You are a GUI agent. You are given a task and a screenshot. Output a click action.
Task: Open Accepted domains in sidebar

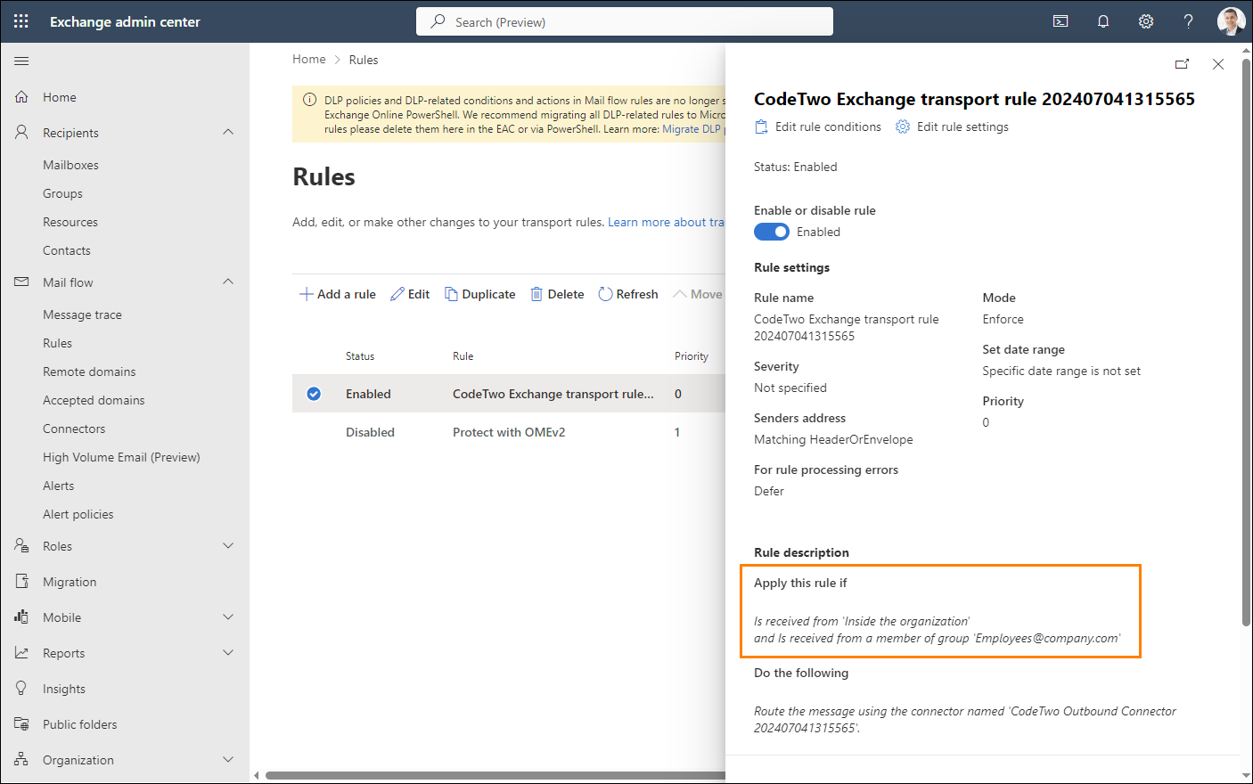pyautogui.click(x=94, y=400)
